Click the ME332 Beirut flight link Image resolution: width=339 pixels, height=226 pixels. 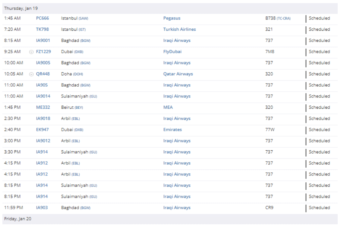pos(42,107)
